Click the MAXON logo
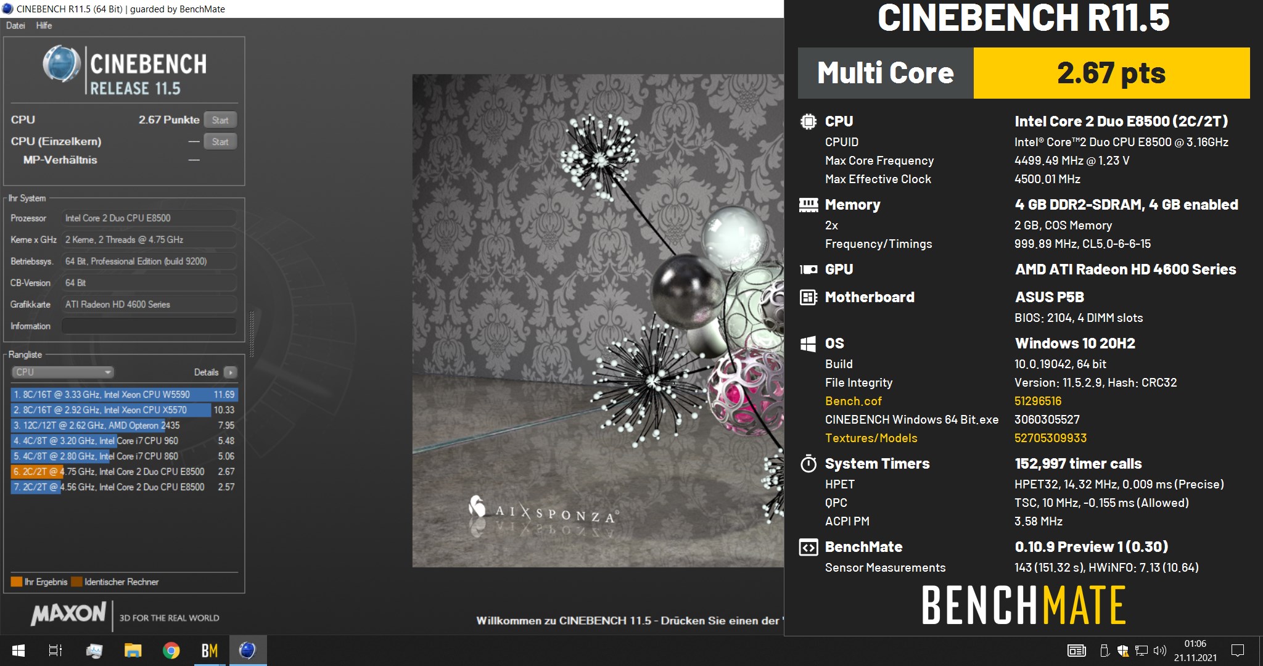Viewport: 1263px width, 666px height. point(69,614)
